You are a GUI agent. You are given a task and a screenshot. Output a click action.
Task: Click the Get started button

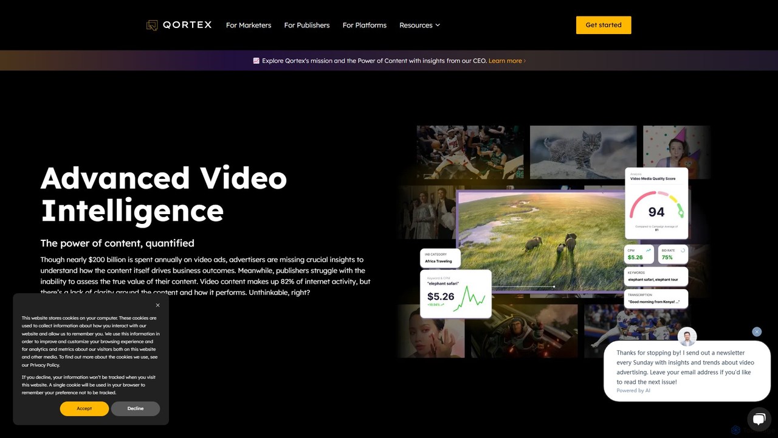pyautogui.click(x=604, y=25)
